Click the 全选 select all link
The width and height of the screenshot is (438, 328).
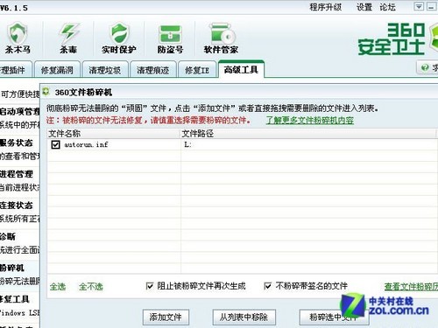pyautogui.click(x=58, y=287)
